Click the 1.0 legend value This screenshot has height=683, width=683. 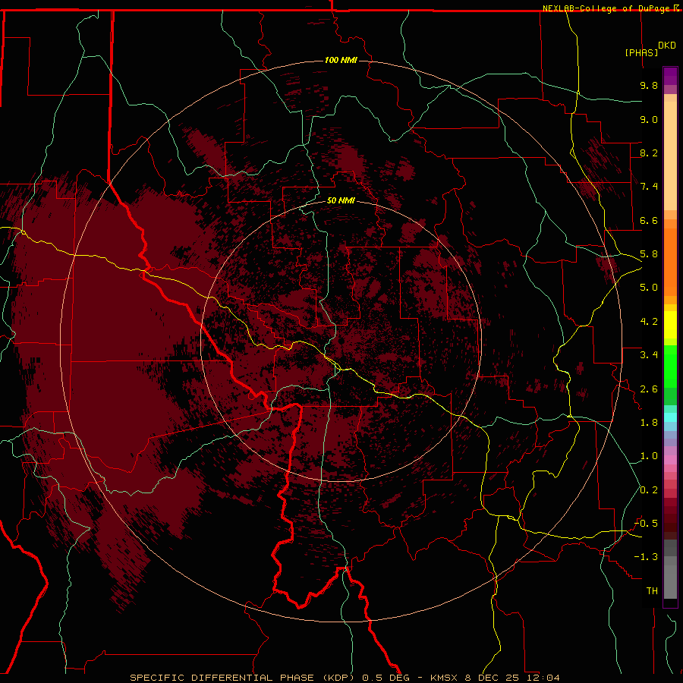click(x=649, y=456)
